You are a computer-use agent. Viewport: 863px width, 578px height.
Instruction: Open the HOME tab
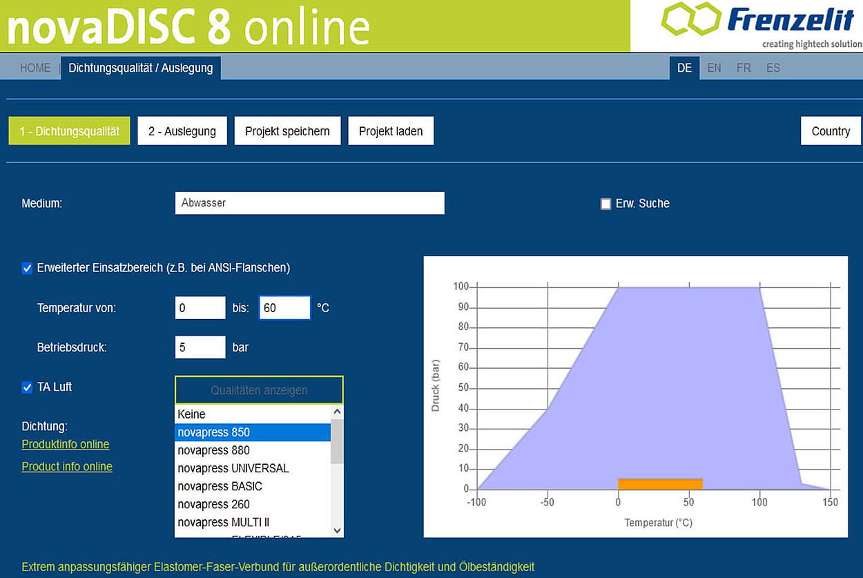35,68
